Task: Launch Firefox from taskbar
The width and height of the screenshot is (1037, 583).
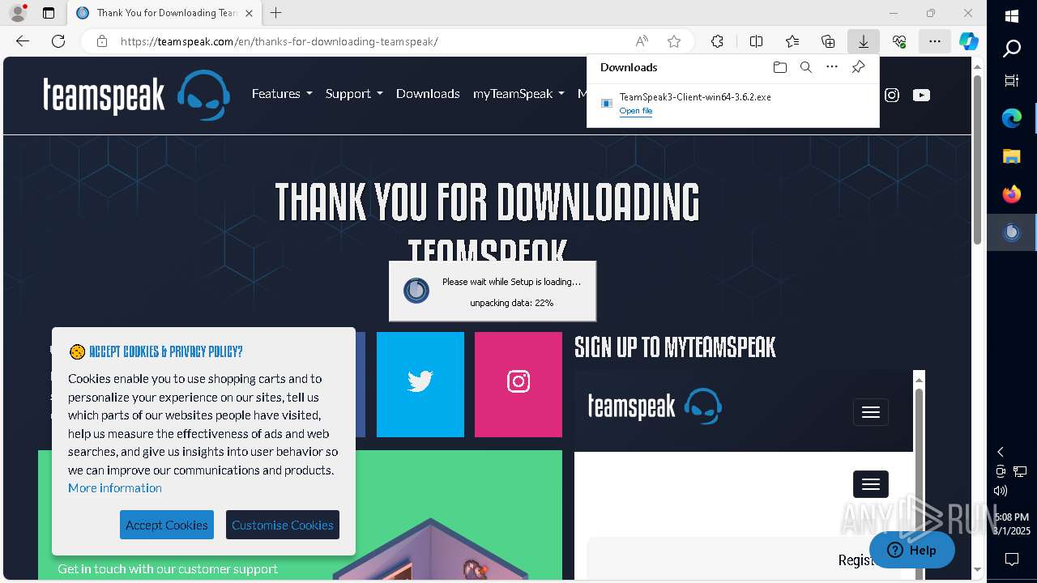Action: point(1012,194)
